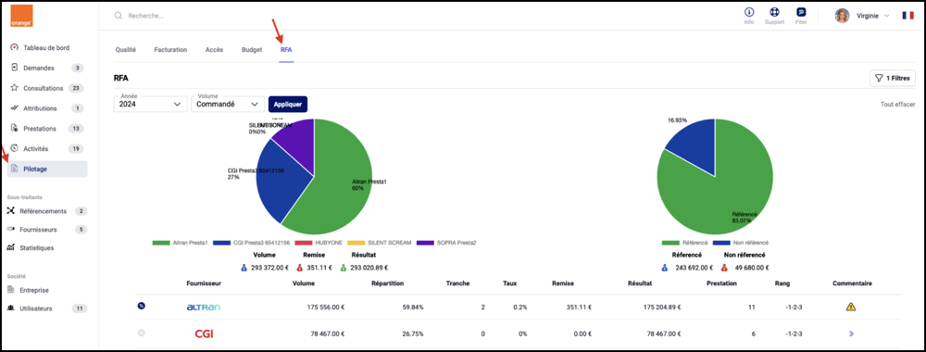Switch to the Qualité tab
Image resolution: width=926 pixels, height=352 pixels.
click(125, 50)
